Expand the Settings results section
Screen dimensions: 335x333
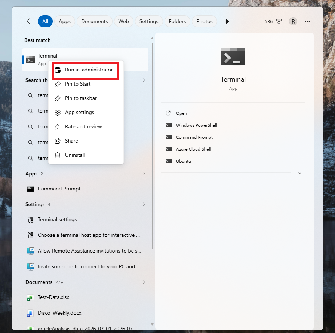(144, 204)
